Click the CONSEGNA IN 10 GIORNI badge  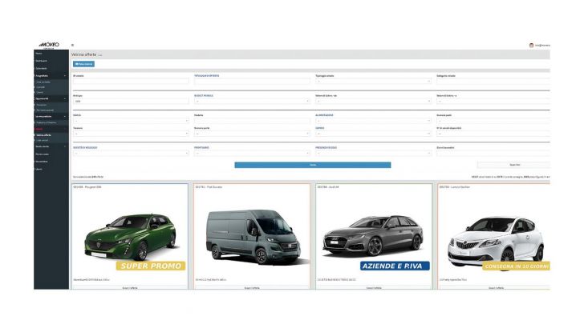[517, 266]
